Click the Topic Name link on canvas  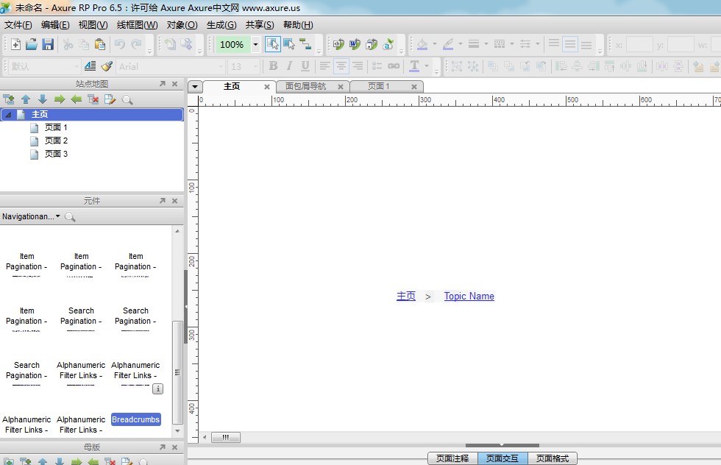[x=469, y=296]
